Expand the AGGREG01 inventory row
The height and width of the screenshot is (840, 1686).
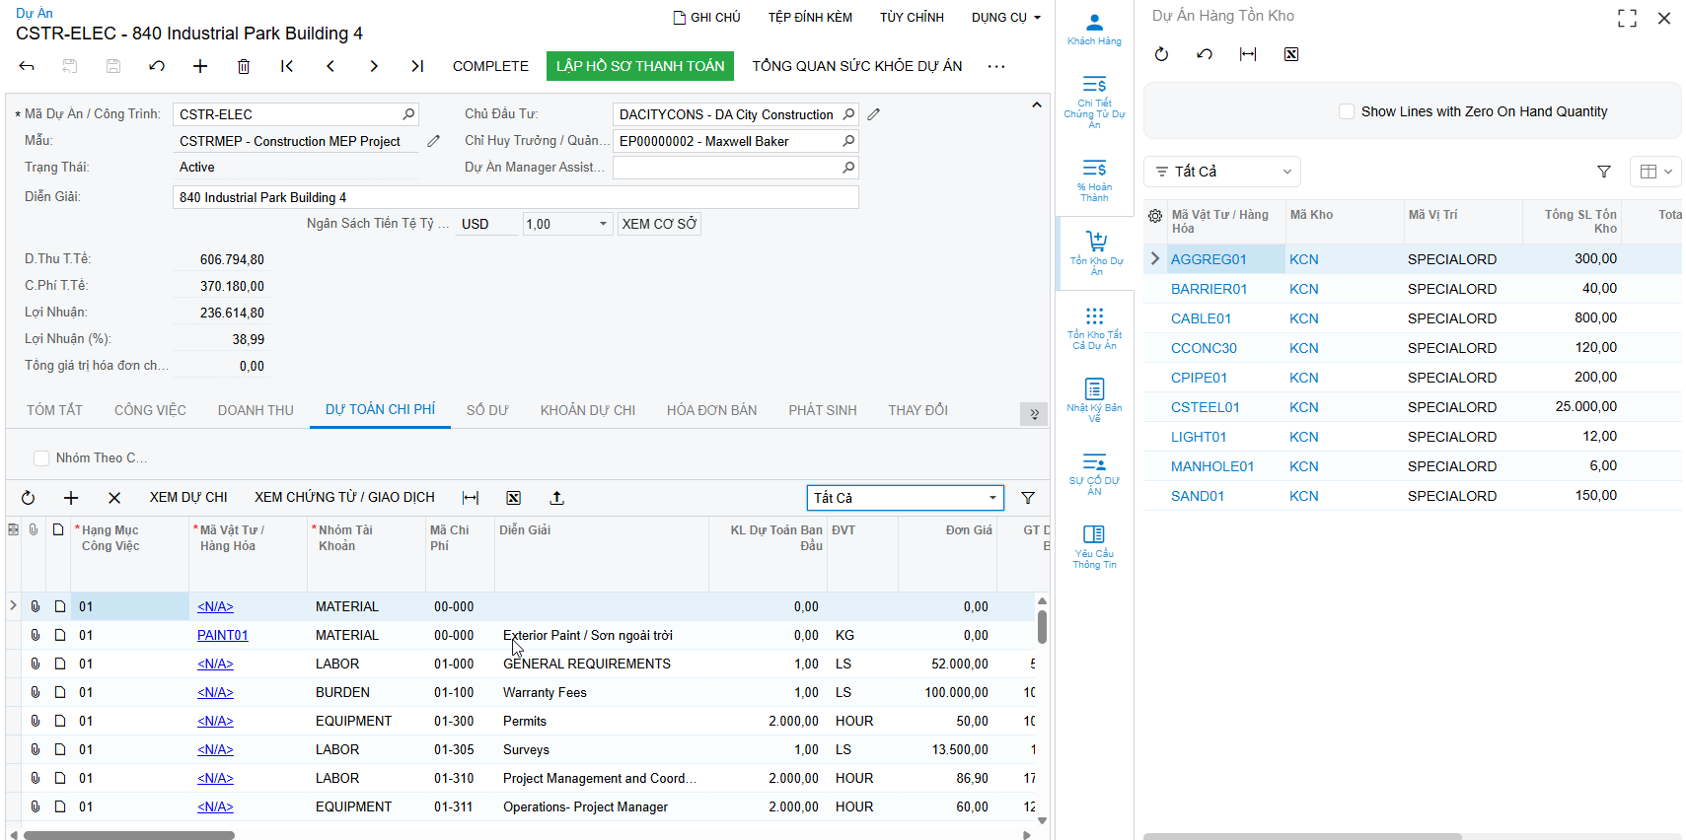1155,258
